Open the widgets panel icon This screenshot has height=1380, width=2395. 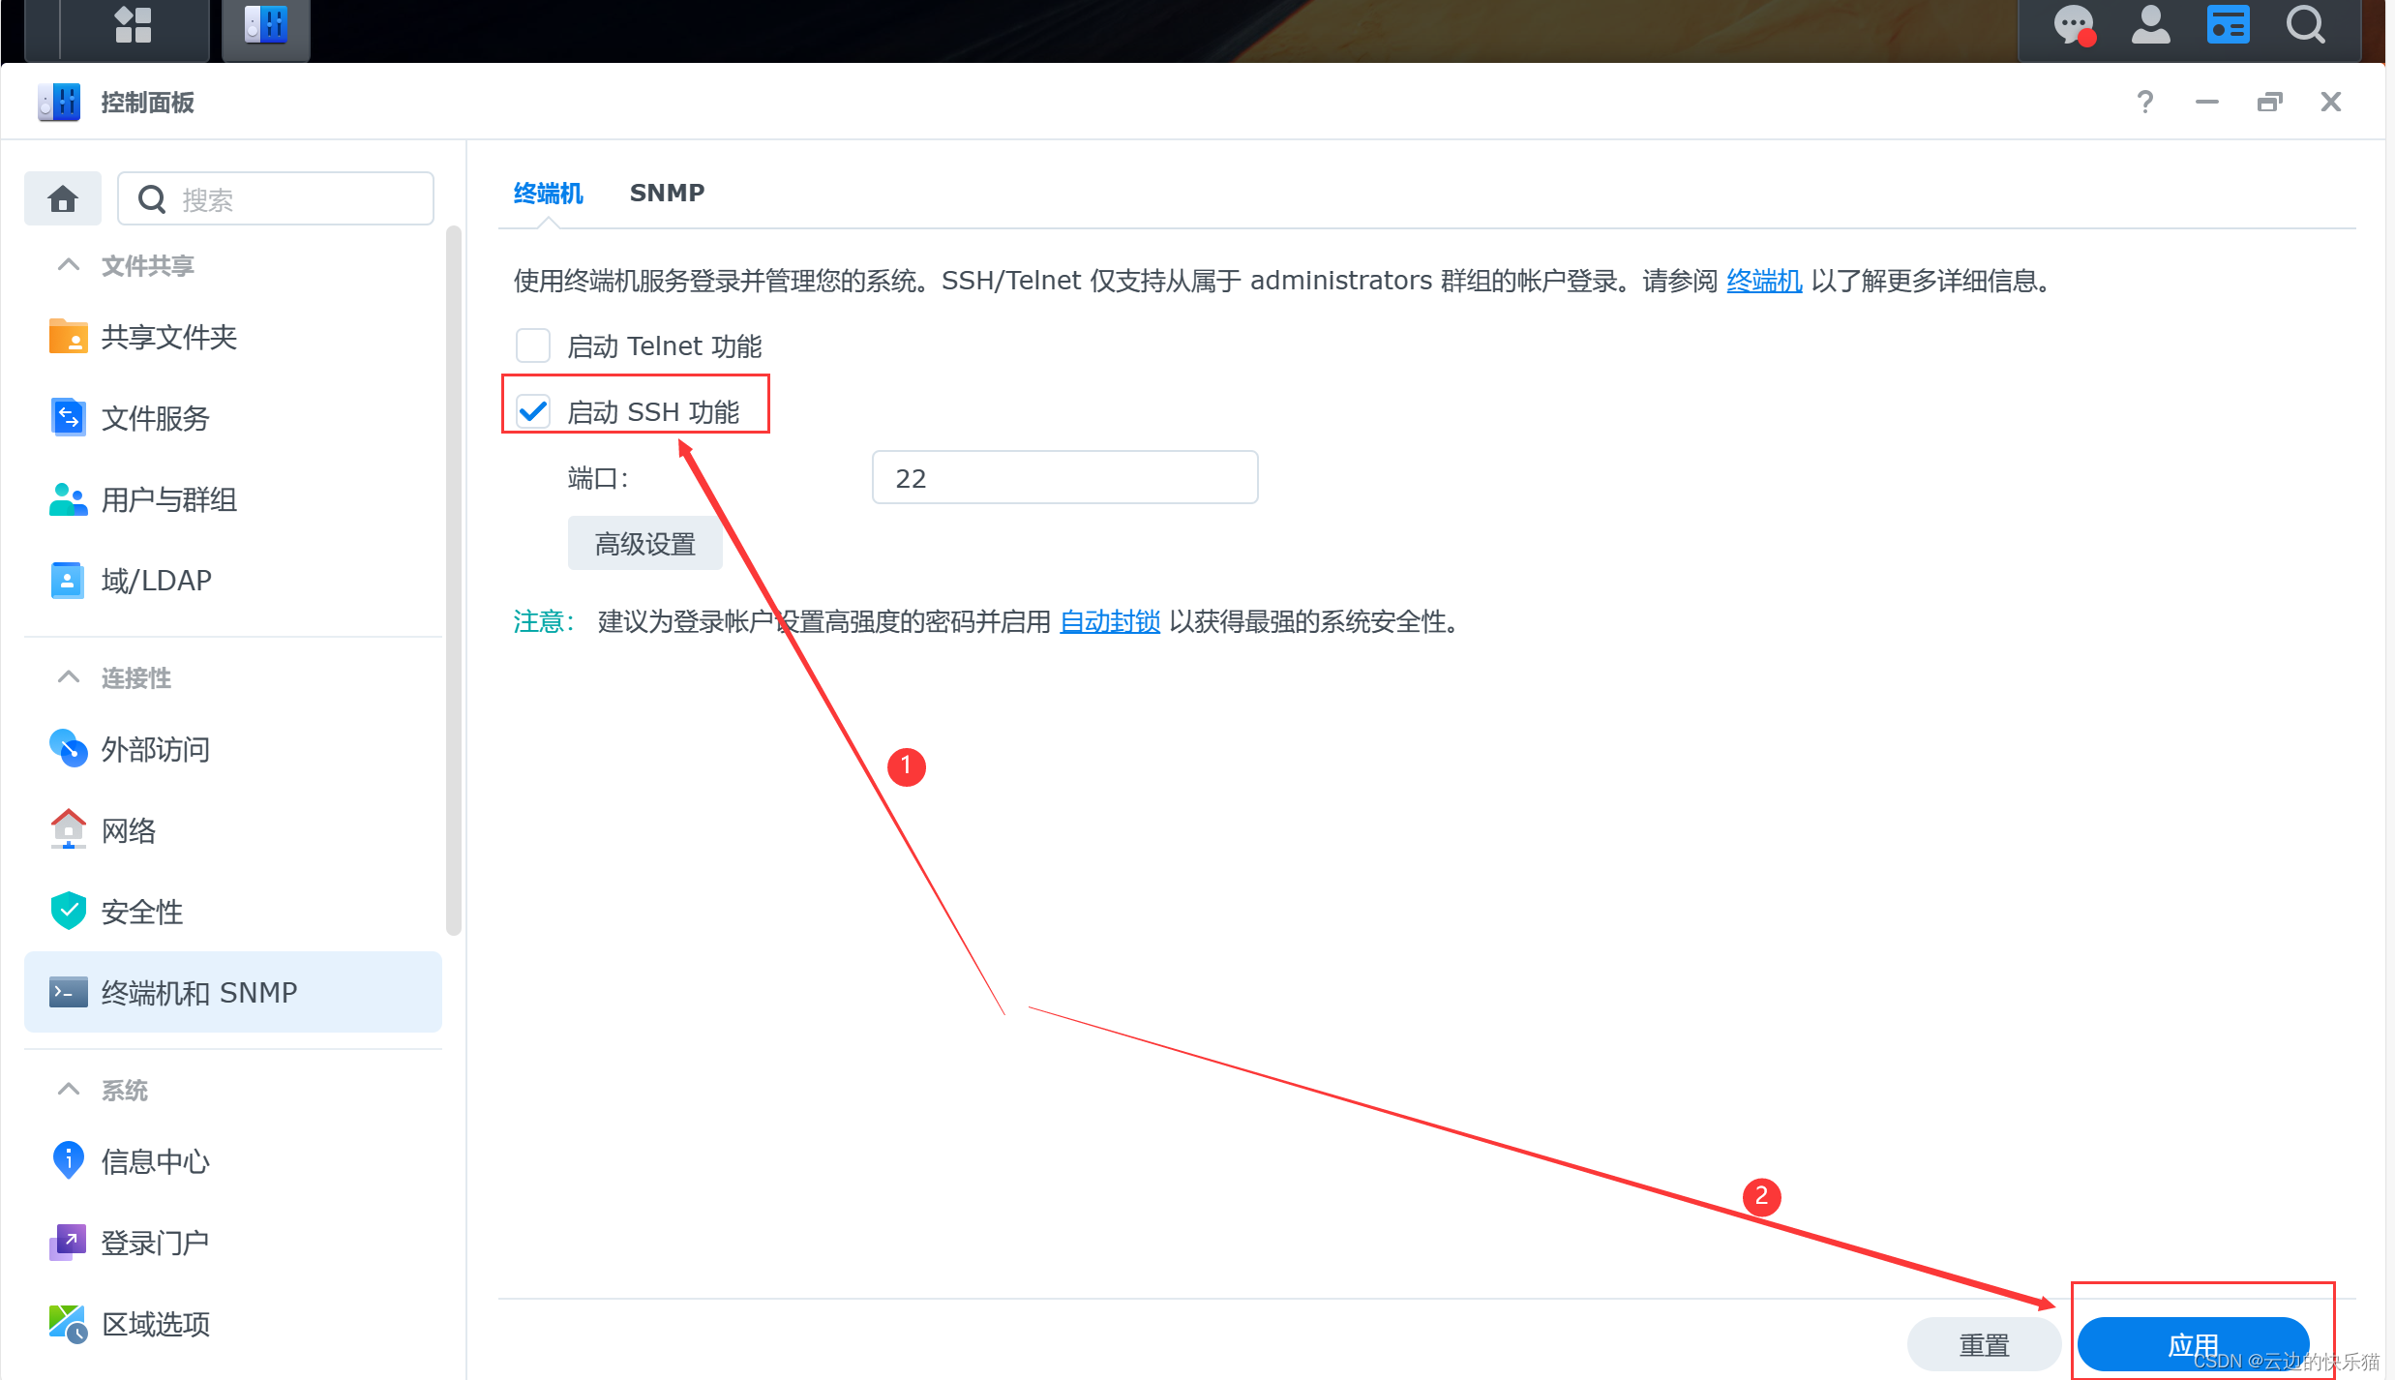click(x=2228, y=25)
